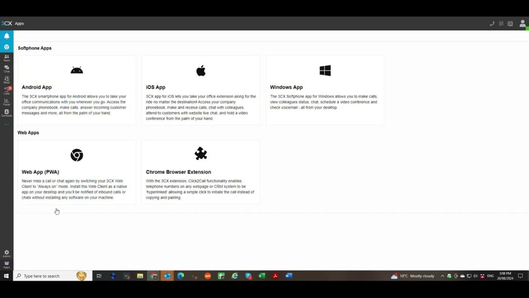Show hidden system tray icons
This screenshot has width=529, height=298.
coord(442,276)
